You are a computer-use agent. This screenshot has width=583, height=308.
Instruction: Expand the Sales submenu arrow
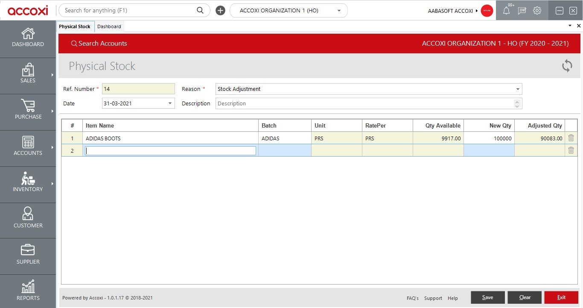(52, 75)
